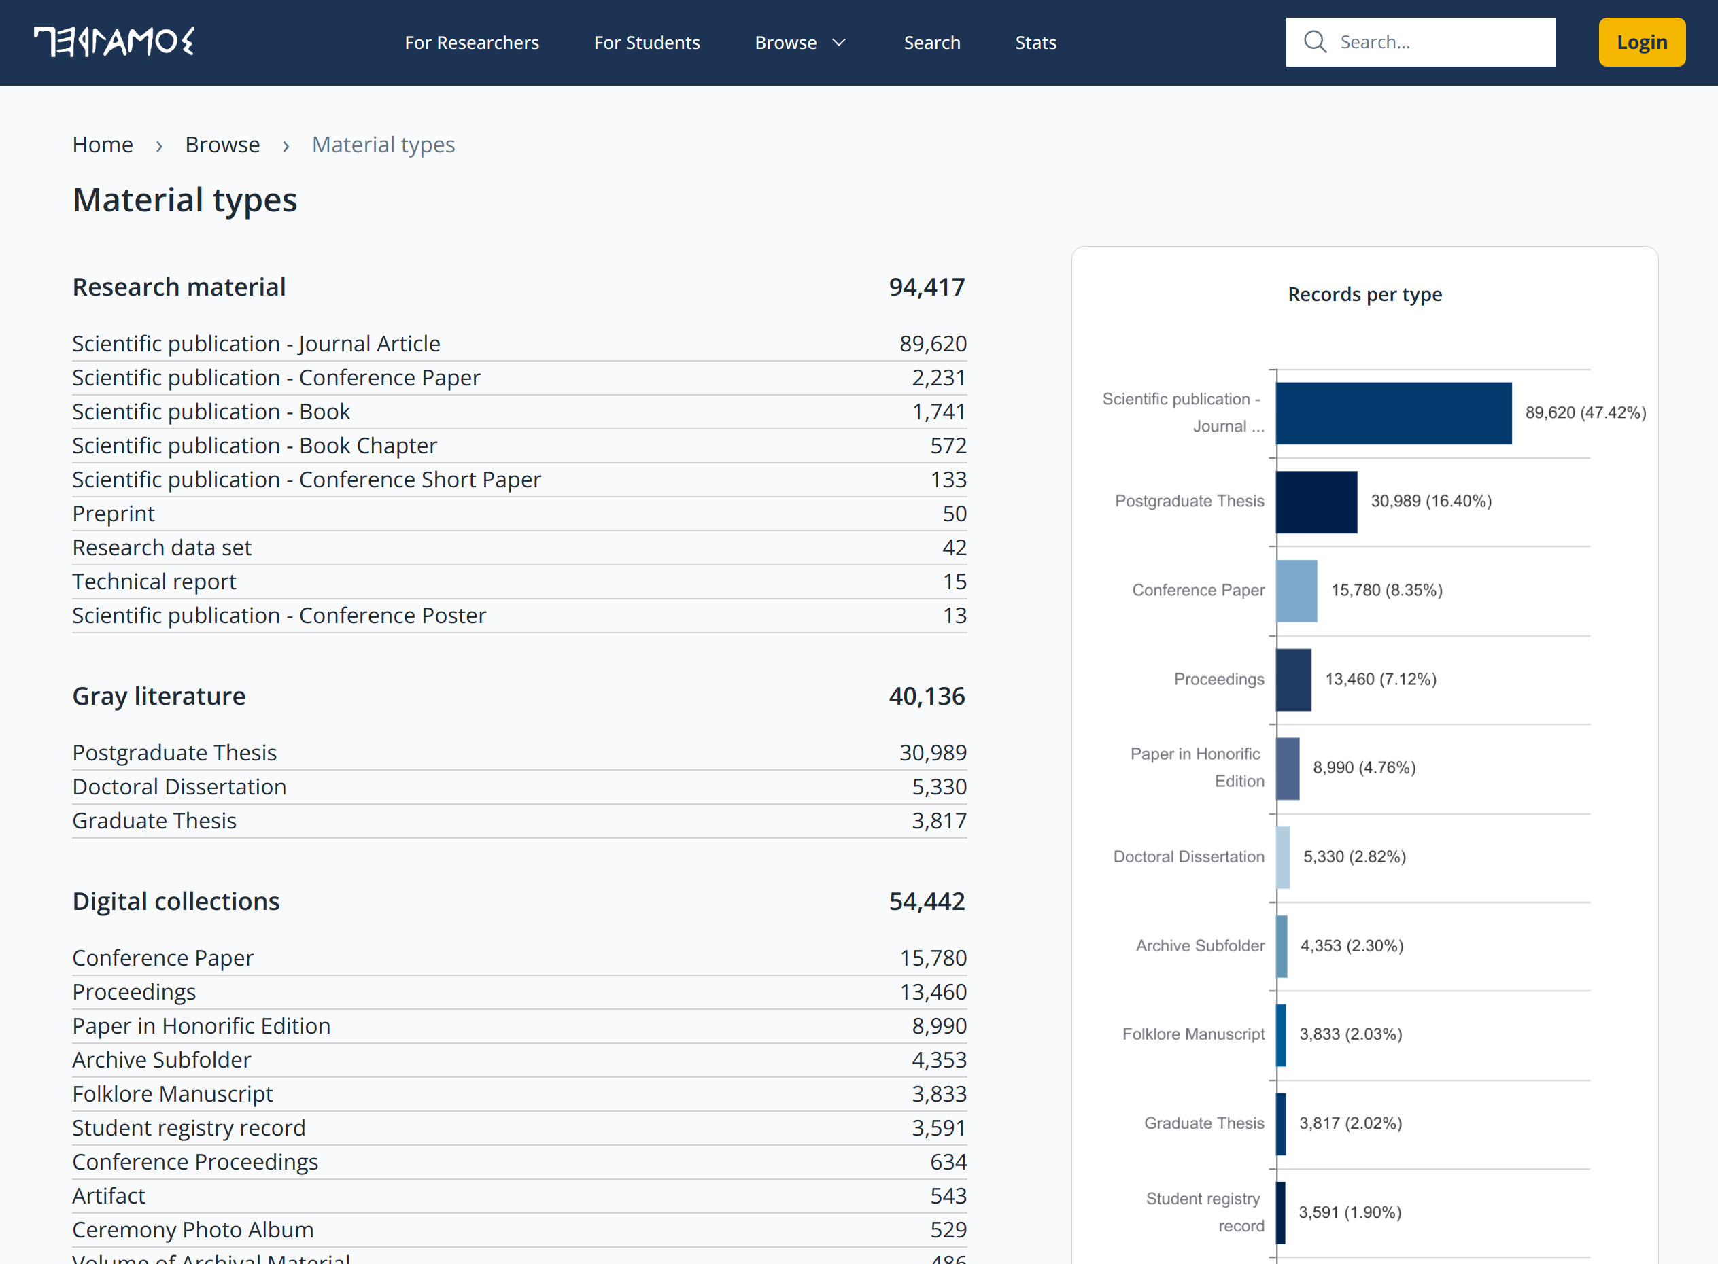Open Conference Paper under Digital collections
The image size is (1718, 1264).
click(519, 958)
